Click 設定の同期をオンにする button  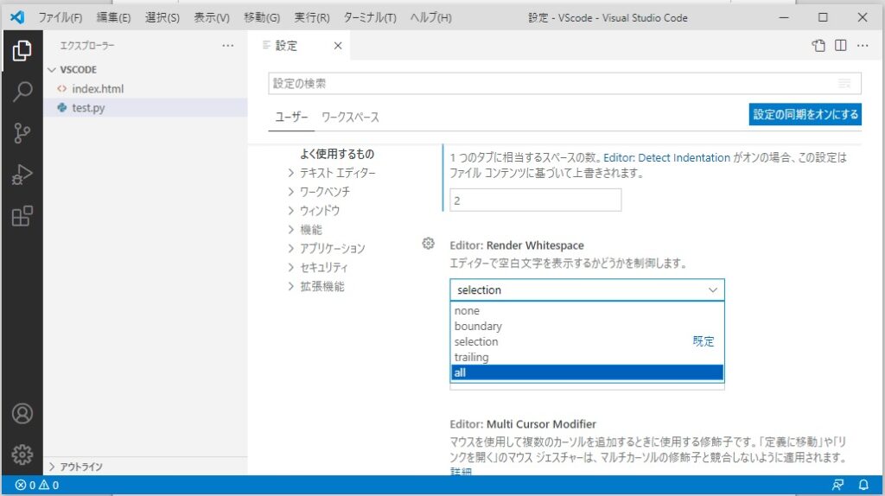click(805, 115)
